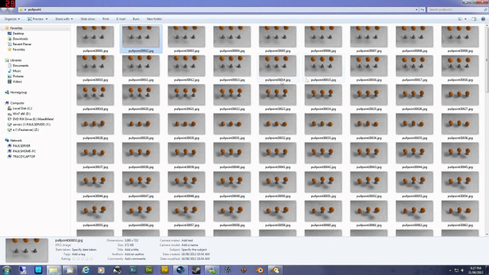Image resolution: width=489 pixels, height=275 pixels.
Task: Click Print in the toolbar
Action: (x=106, y=19)
